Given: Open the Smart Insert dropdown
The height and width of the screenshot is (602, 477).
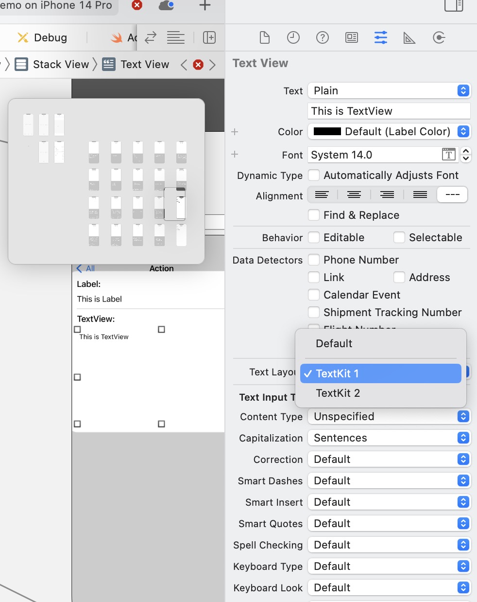Looking at the screenshot, I should pos(389,502).
